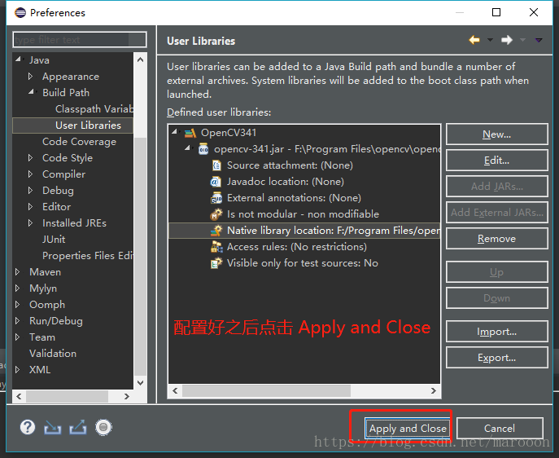
Task: Click tree horizontal scrollbar left arrow
Action: click(20, 396)
